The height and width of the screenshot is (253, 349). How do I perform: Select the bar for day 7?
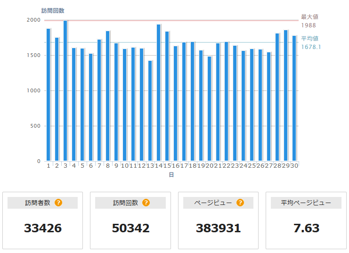click(x=99, y=100)
